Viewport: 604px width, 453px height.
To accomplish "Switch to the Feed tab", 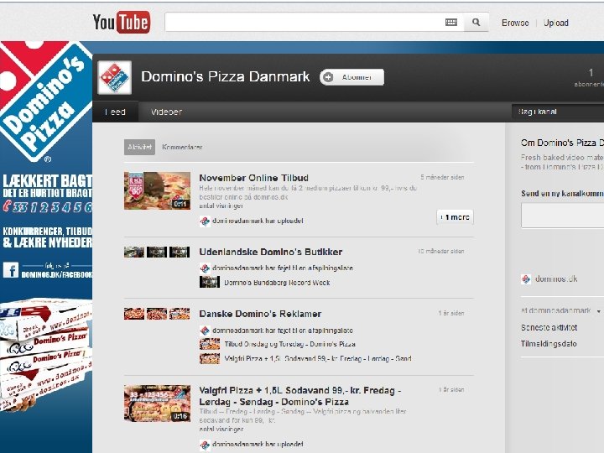I will click(x=115, y=112).
